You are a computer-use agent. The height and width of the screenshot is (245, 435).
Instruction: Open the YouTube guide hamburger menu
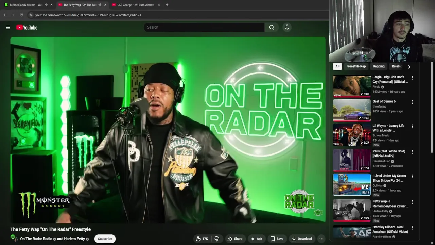pyautogui.click(x=8, y=27)
